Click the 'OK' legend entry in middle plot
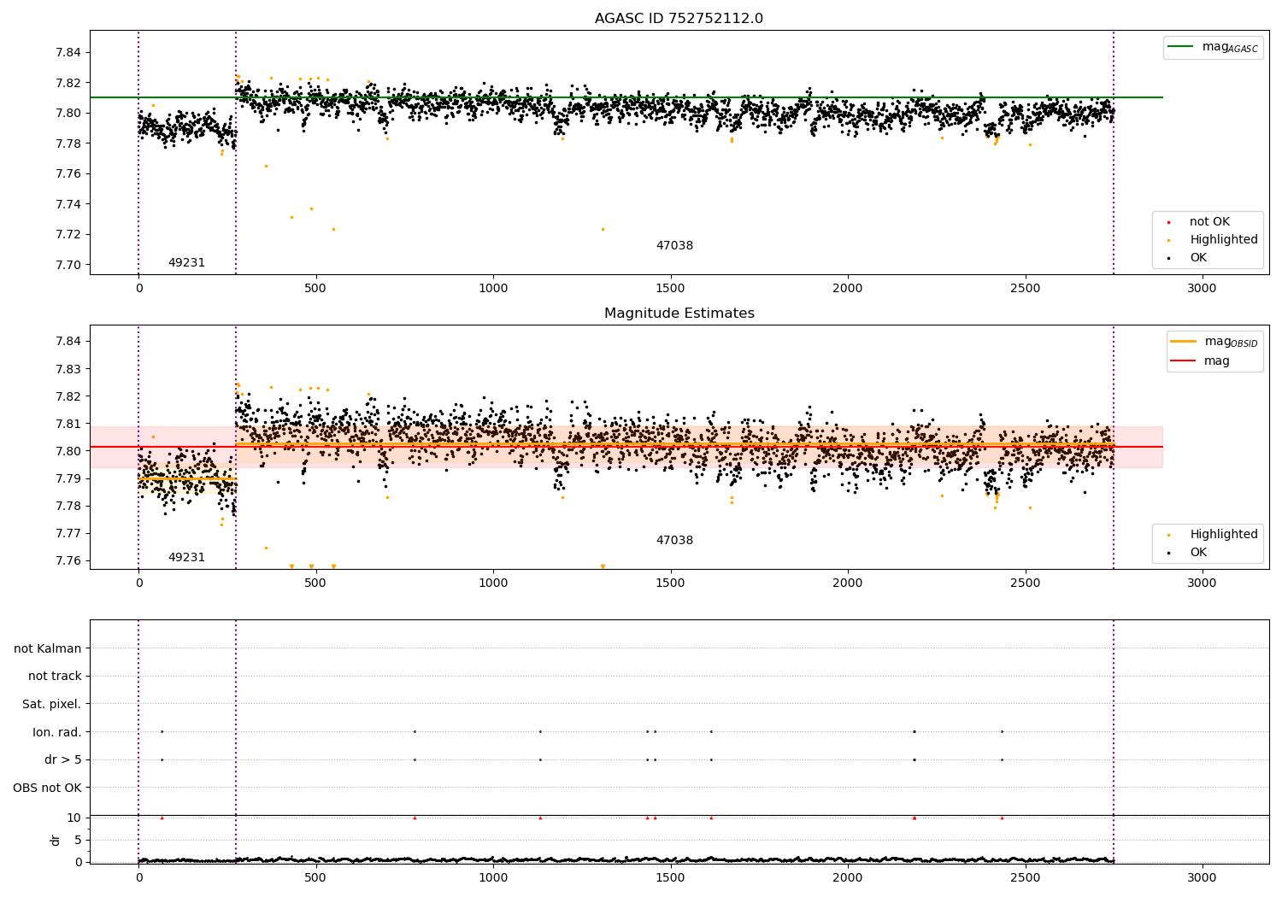This screenshot has width=1282, height=897. point(1197,553)
